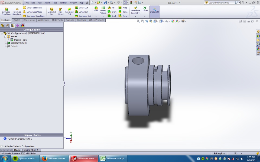Apply the Fillet tool
Image resolution: width=260 pixels, height=162 pixels.
96,9
